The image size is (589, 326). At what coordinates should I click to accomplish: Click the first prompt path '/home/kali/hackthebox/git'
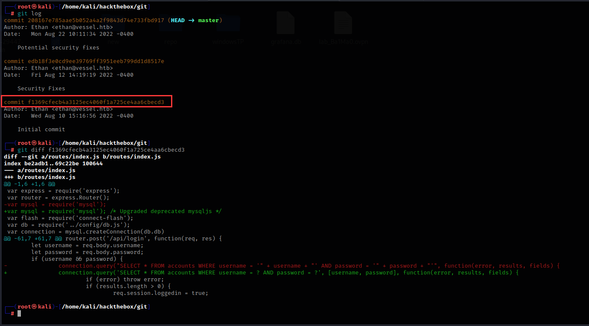104,7
